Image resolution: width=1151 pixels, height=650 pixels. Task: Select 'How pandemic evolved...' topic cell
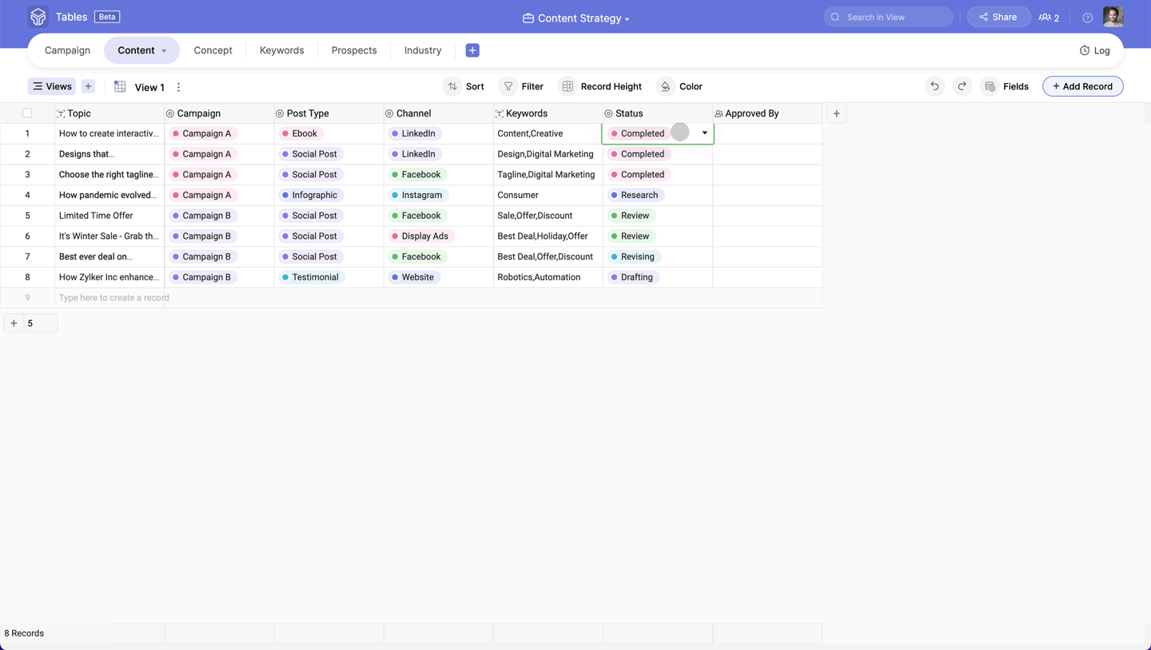coord(110,195)
